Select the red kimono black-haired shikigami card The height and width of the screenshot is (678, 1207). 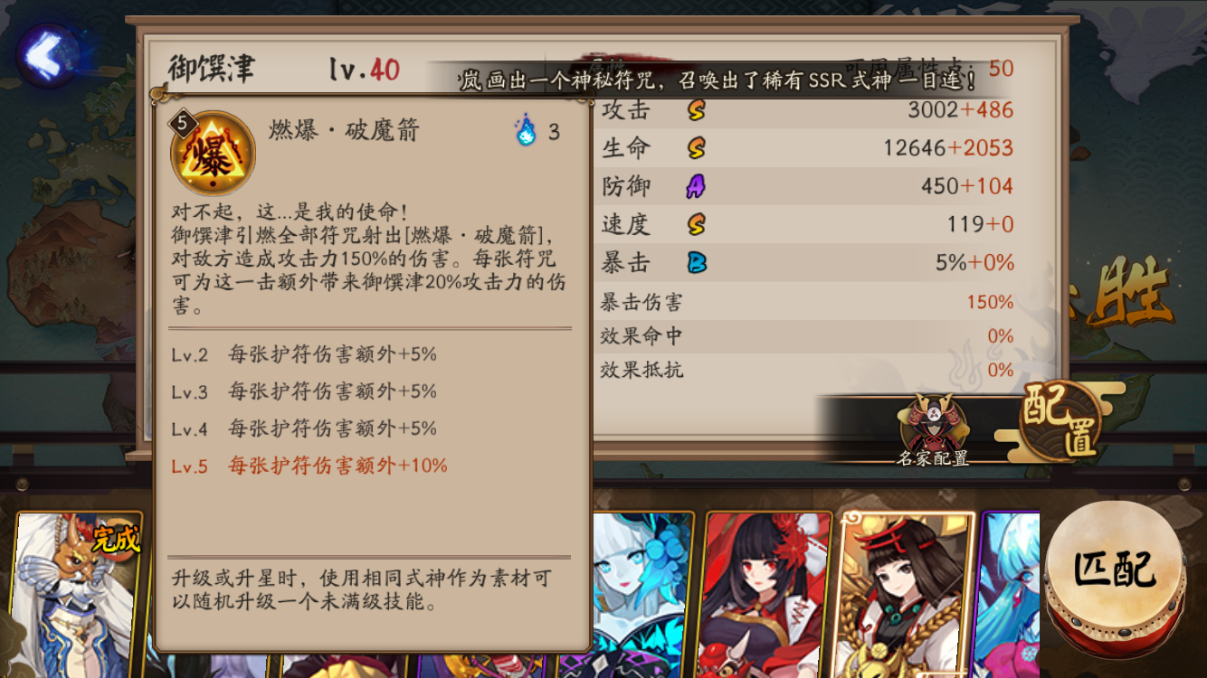coord(768,595)
